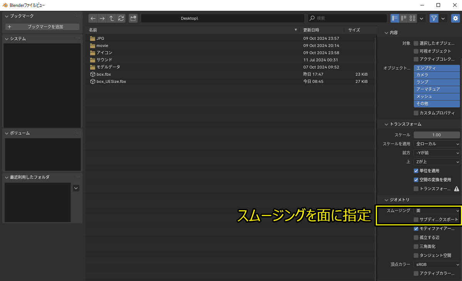Screen dimensions: 462x281
Task: Open 上 axis dropdown
Action: pos(437,162)
